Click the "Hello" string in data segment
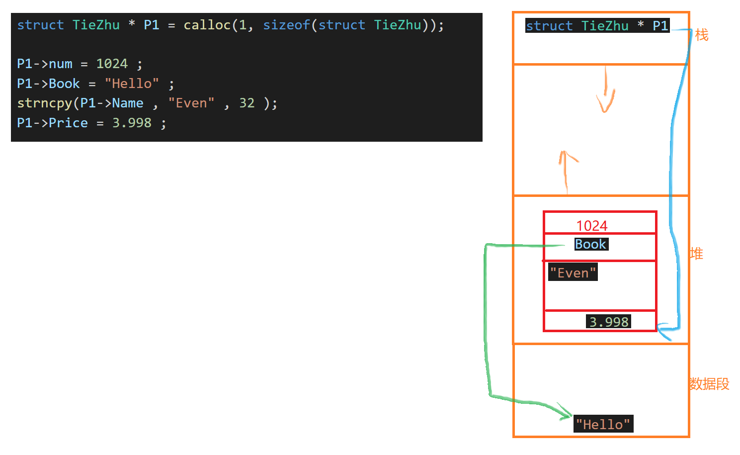The height and width of the screenshot is (455, 740). (603, 424)
